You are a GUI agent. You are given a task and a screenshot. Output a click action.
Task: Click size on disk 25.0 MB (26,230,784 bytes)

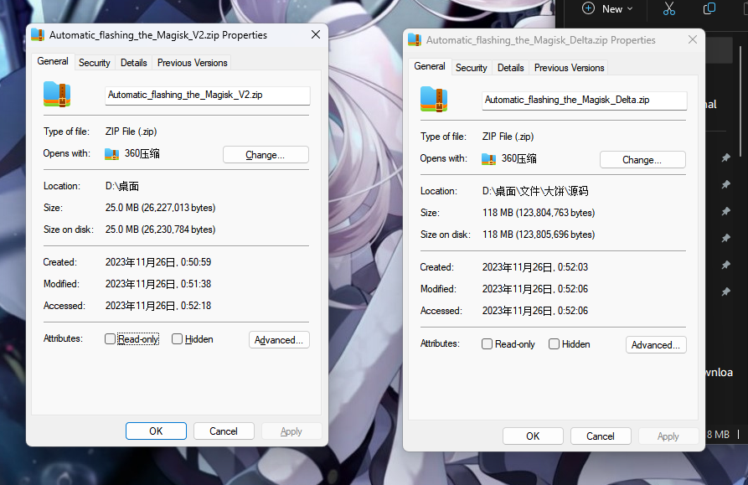(x=160, y=230)
